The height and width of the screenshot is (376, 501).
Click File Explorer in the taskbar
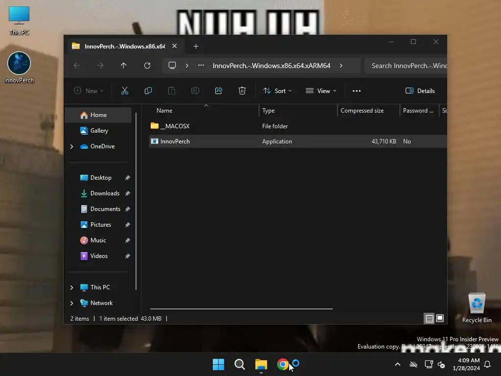click(x=261, y=364)
